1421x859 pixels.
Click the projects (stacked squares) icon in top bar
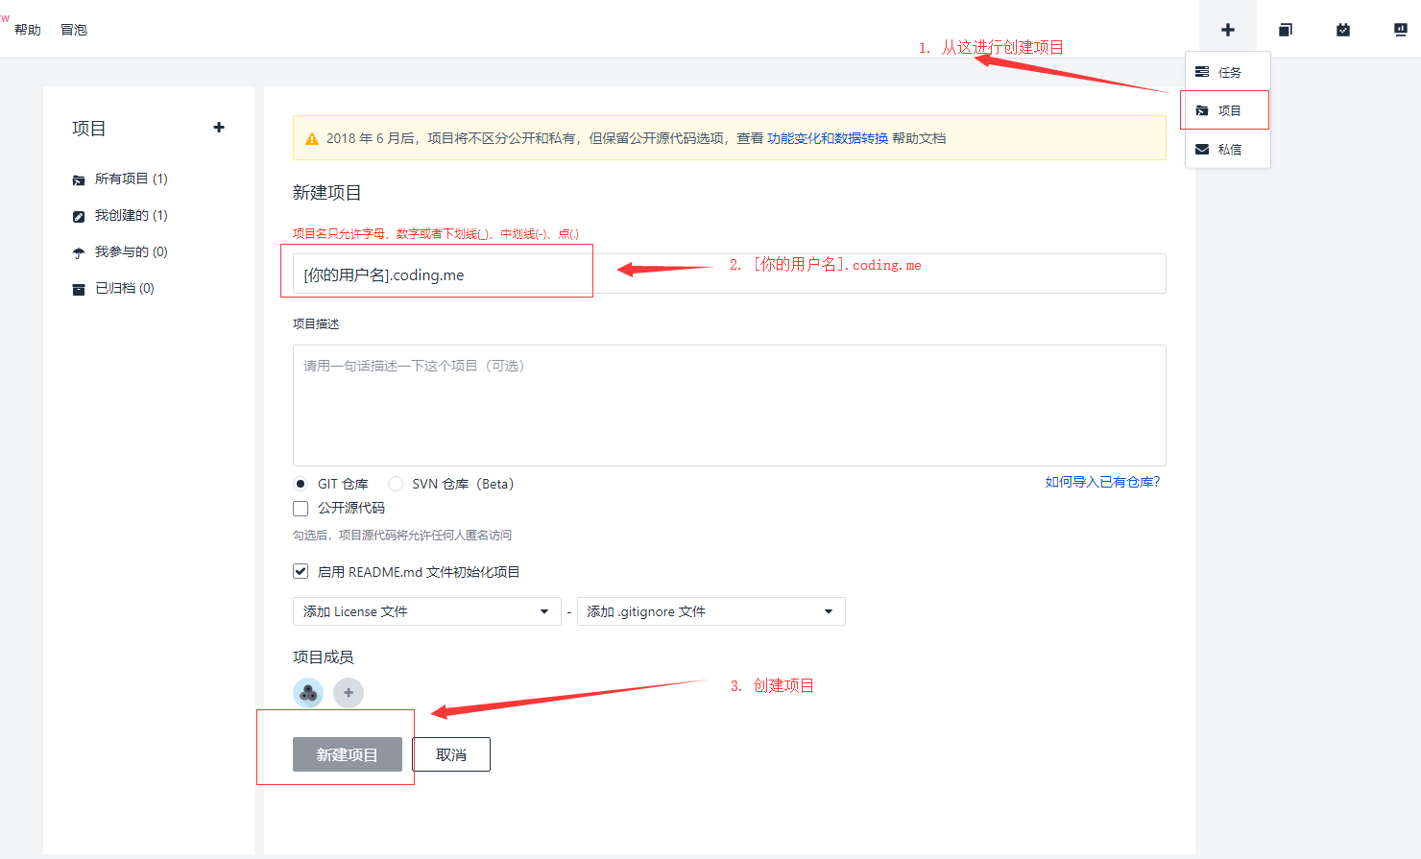click(1285, 28)
